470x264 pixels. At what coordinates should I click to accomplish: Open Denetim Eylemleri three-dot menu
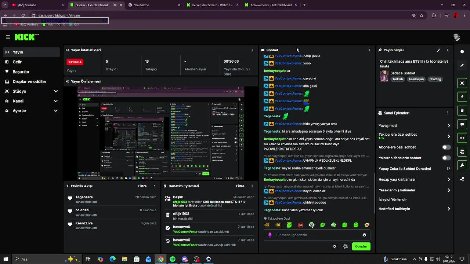(x=252, y=186)
